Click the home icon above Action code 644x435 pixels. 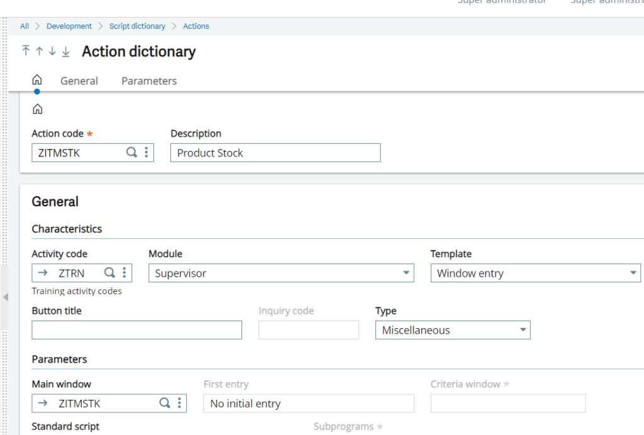pos(37,109)
